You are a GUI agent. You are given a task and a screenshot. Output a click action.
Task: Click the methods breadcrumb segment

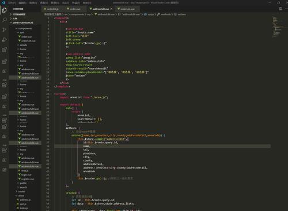pos(164,14)
